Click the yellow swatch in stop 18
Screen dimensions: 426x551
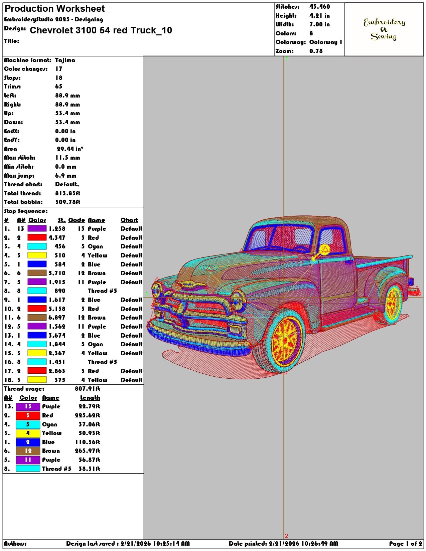tap(37, 380)
